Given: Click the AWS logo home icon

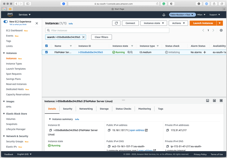Looking at the screenshot, I should coord(10,14).
